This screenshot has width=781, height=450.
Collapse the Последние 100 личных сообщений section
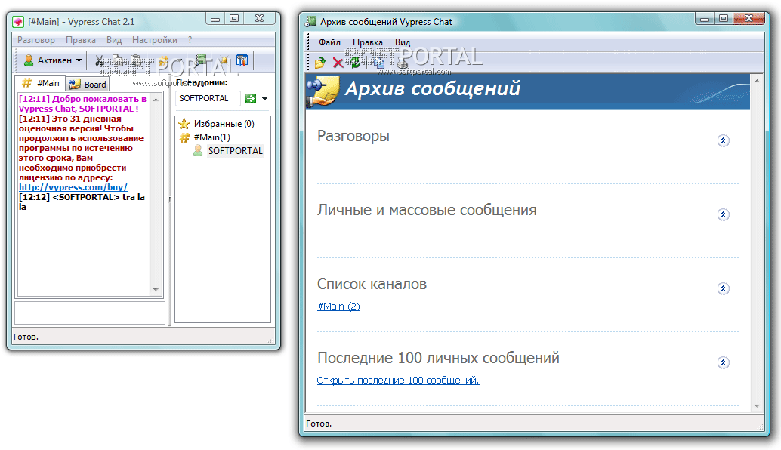coord(724,362)
